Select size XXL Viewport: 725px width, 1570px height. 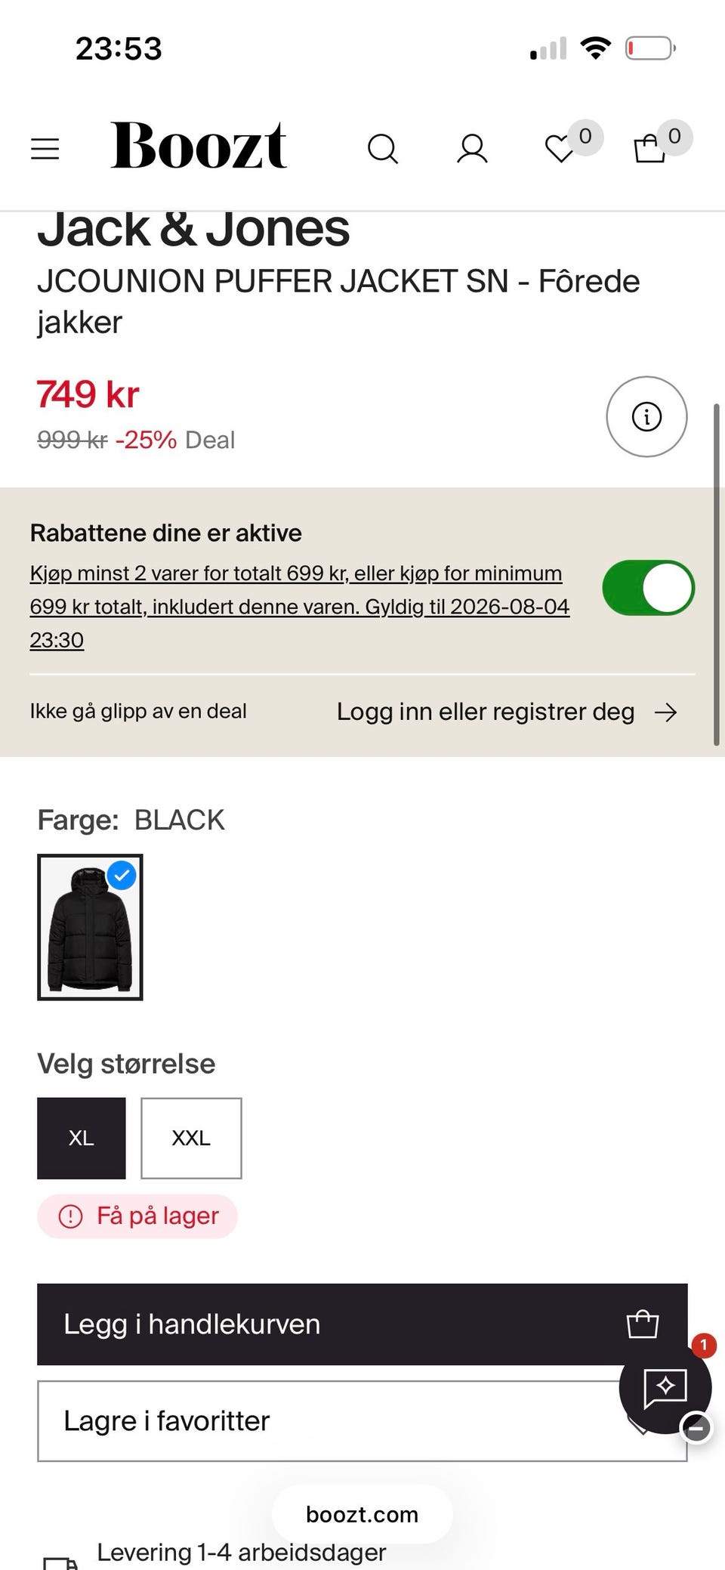[x=191, y=1138]
